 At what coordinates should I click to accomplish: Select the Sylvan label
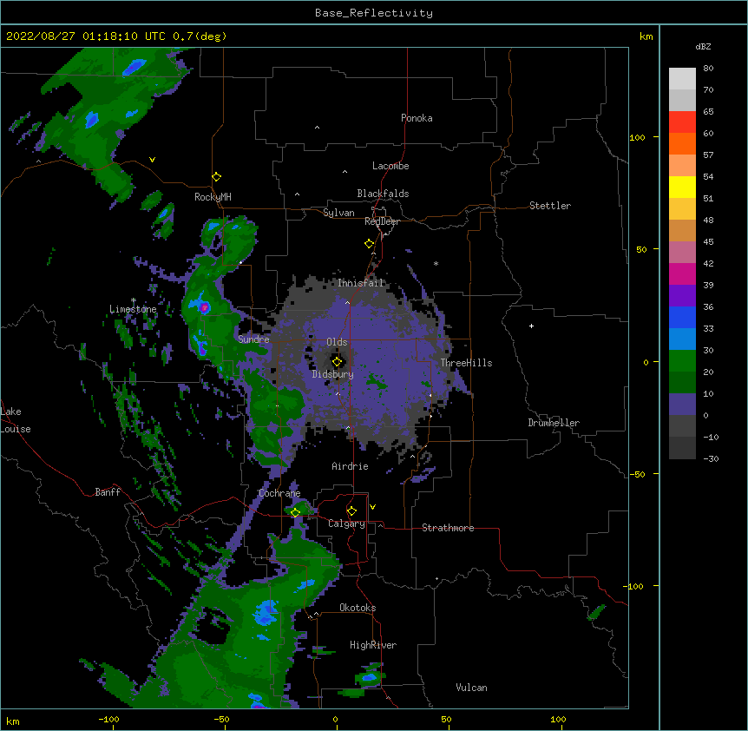tap(338, 213)
